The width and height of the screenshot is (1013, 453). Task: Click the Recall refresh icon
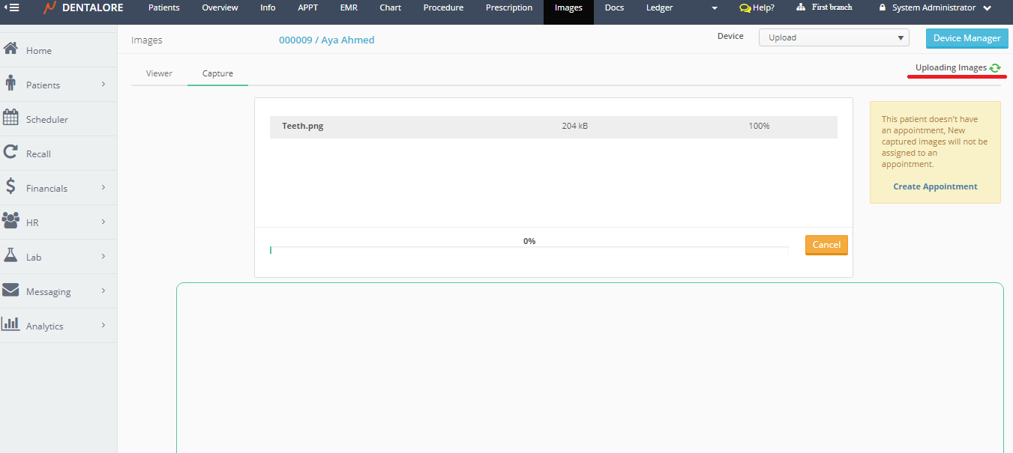coord(10,153)
